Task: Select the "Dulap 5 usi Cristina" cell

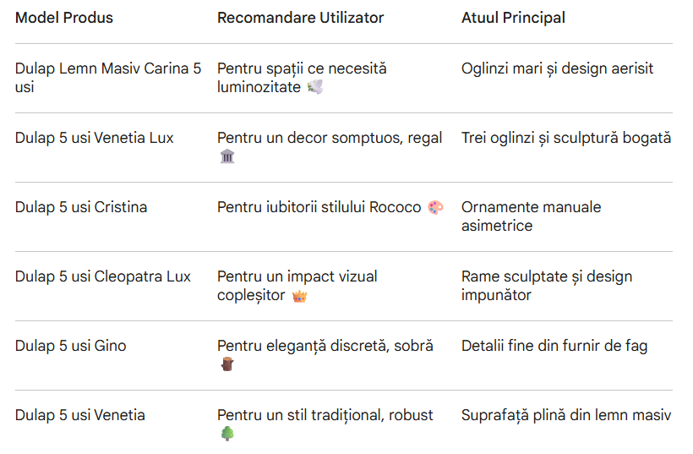Action: [81, 207]
